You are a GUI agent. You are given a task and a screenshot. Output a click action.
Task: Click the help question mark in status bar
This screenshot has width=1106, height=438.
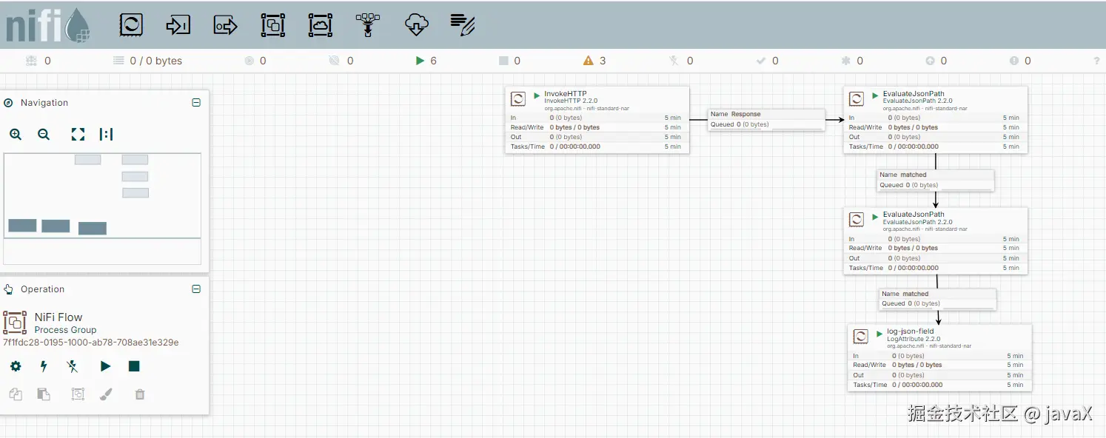click(1096, 61)
